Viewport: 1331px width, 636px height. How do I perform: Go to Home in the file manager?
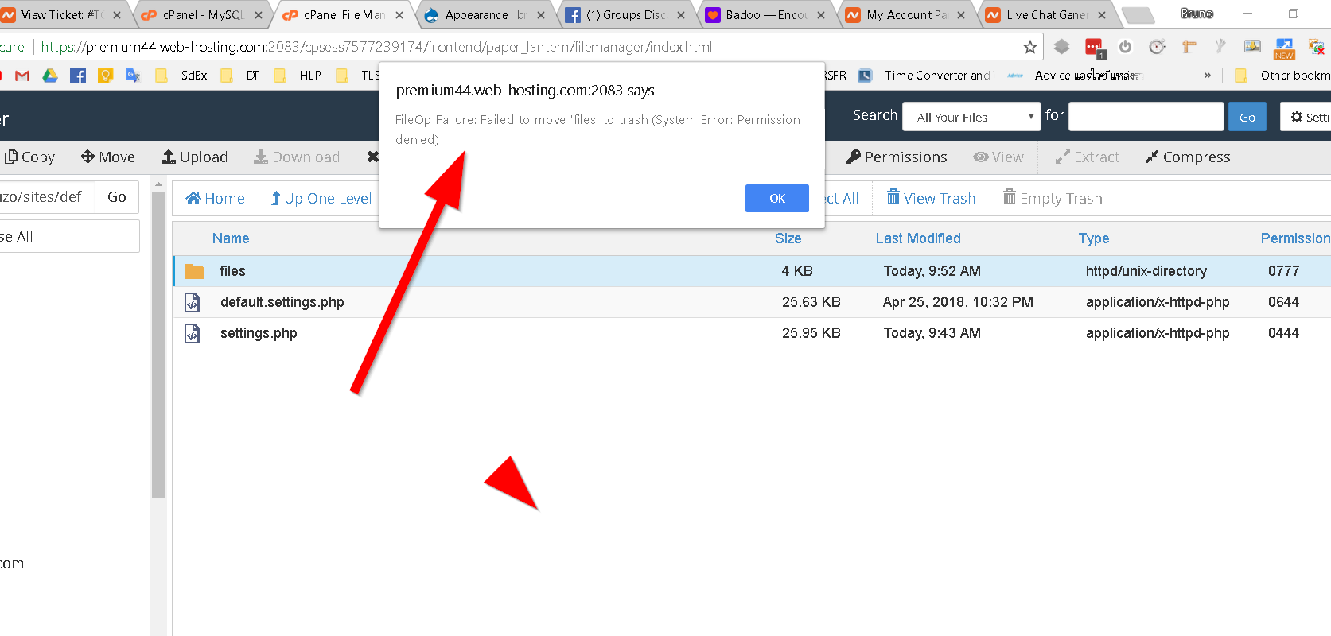click(215, 199)
